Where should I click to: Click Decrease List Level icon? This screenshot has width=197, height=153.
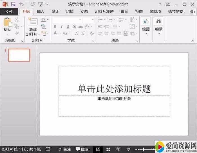100,27
